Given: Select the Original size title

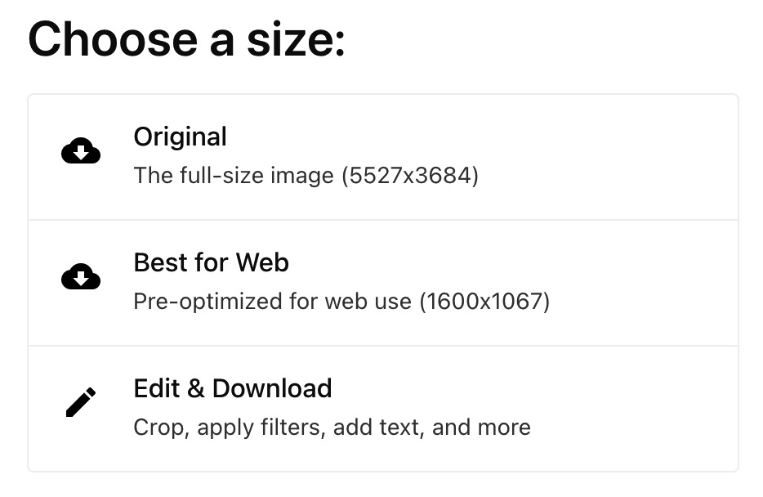Looking at the screenshot, I should (x=180, y=137).
